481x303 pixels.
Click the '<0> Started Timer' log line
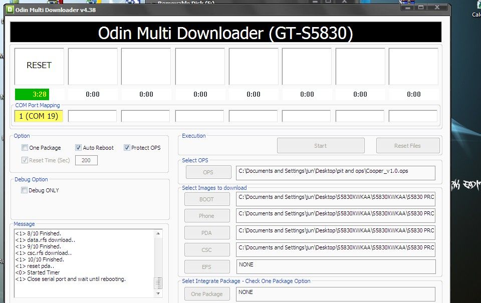(38, 272)
